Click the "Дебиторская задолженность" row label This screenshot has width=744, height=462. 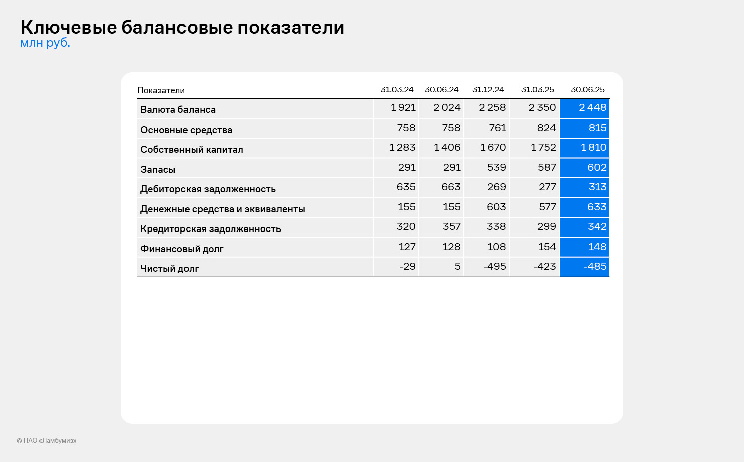(208, 189)
